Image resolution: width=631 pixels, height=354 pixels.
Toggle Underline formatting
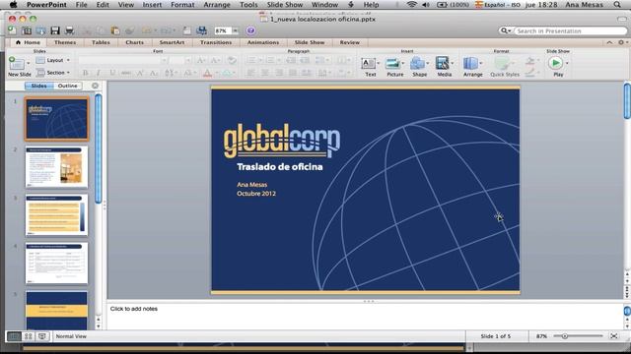[x=112, y=73]
